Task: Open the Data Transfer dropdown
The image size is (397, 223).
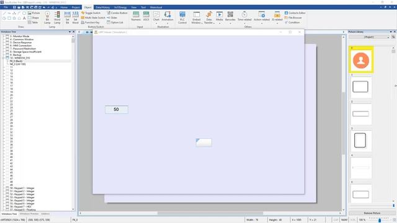Action: pyautogui.click(x=209, y=17)
